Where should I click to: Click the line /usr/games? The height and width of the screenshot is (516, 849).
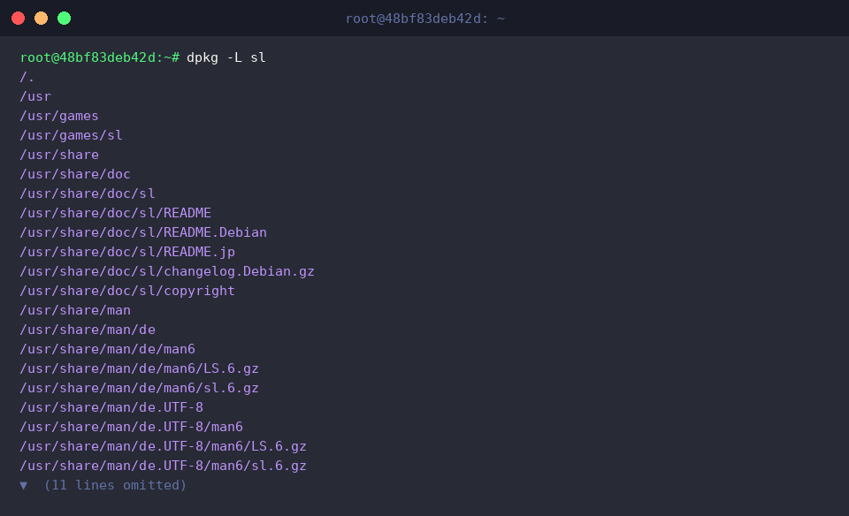point(59,116)
